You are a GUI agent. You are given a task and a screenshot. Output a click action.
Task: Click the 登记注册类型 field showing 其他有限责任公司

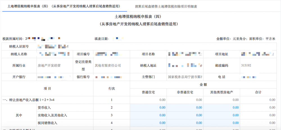[112, 66]
